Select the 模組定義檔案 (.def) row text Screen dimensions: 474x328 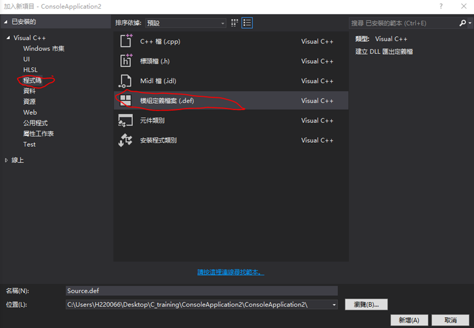(x=167, y=100)
